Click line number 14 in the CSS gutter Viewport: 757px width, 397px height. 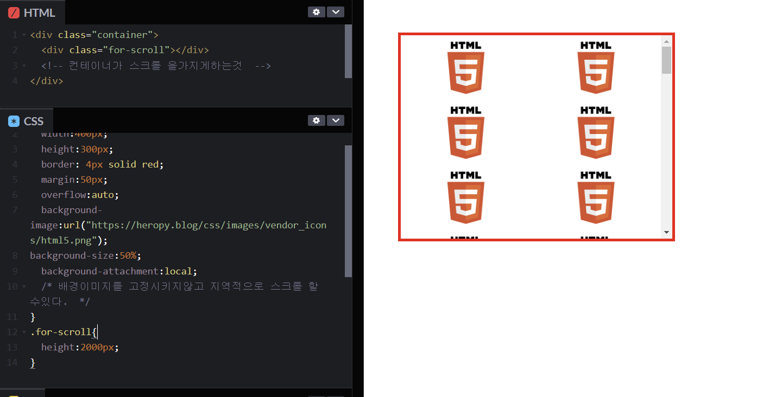[12, 362]
